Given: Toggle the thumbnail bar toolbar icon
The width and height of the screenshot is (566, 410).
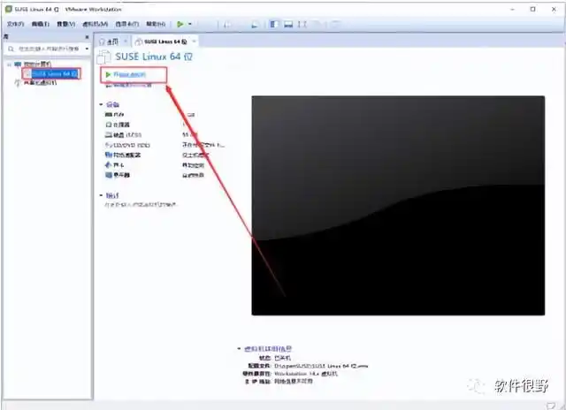Looking at the screenshot, I should pyautogui.click(x=288, y=24).
